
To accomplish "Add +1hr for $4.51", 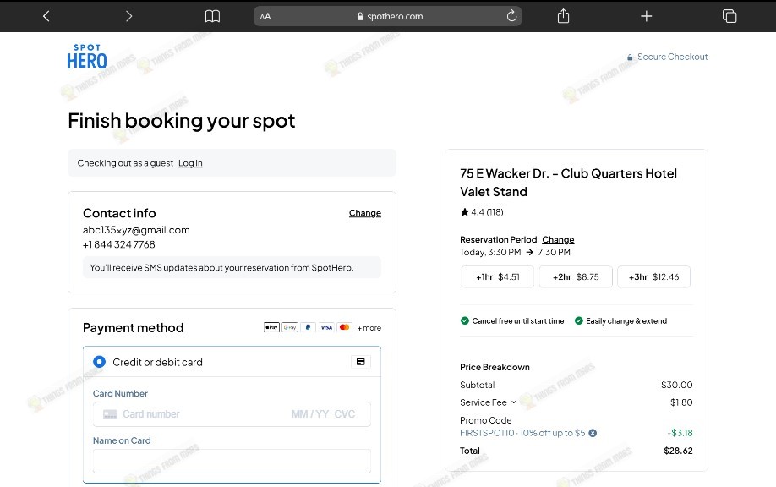I will (497, 277).
